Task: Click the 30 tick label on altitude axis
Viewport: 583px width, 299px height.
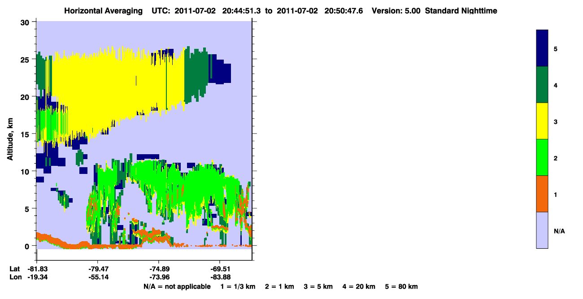Action: (x=26, y=22)
